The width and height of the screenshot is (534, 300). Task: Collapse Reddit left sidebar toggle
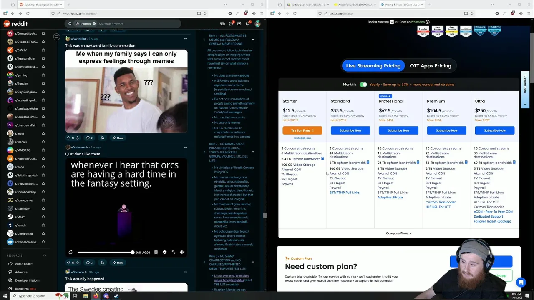pos(56,37)
